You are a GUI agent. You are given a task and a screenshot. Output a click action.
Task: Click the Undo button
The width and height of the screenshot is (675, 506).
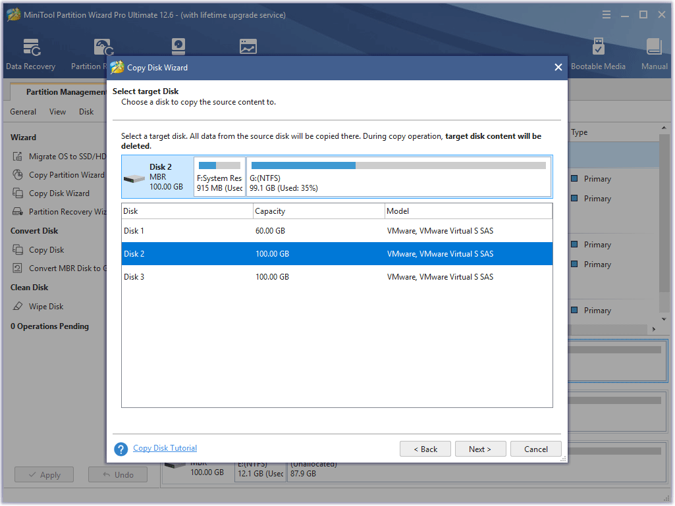[118, 474]
